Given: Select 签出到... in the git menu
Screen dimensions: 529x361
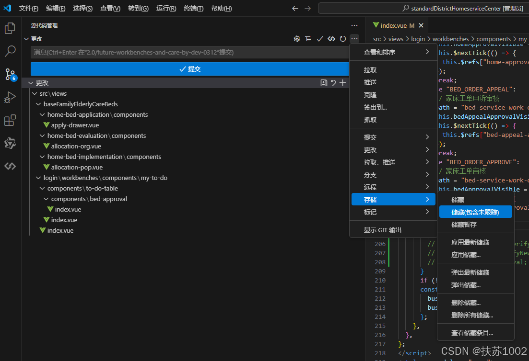Looking at the screenshot, I should (393, 107).
